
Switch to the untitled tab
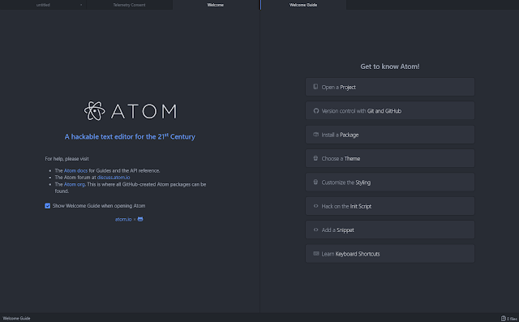point(43,5)
